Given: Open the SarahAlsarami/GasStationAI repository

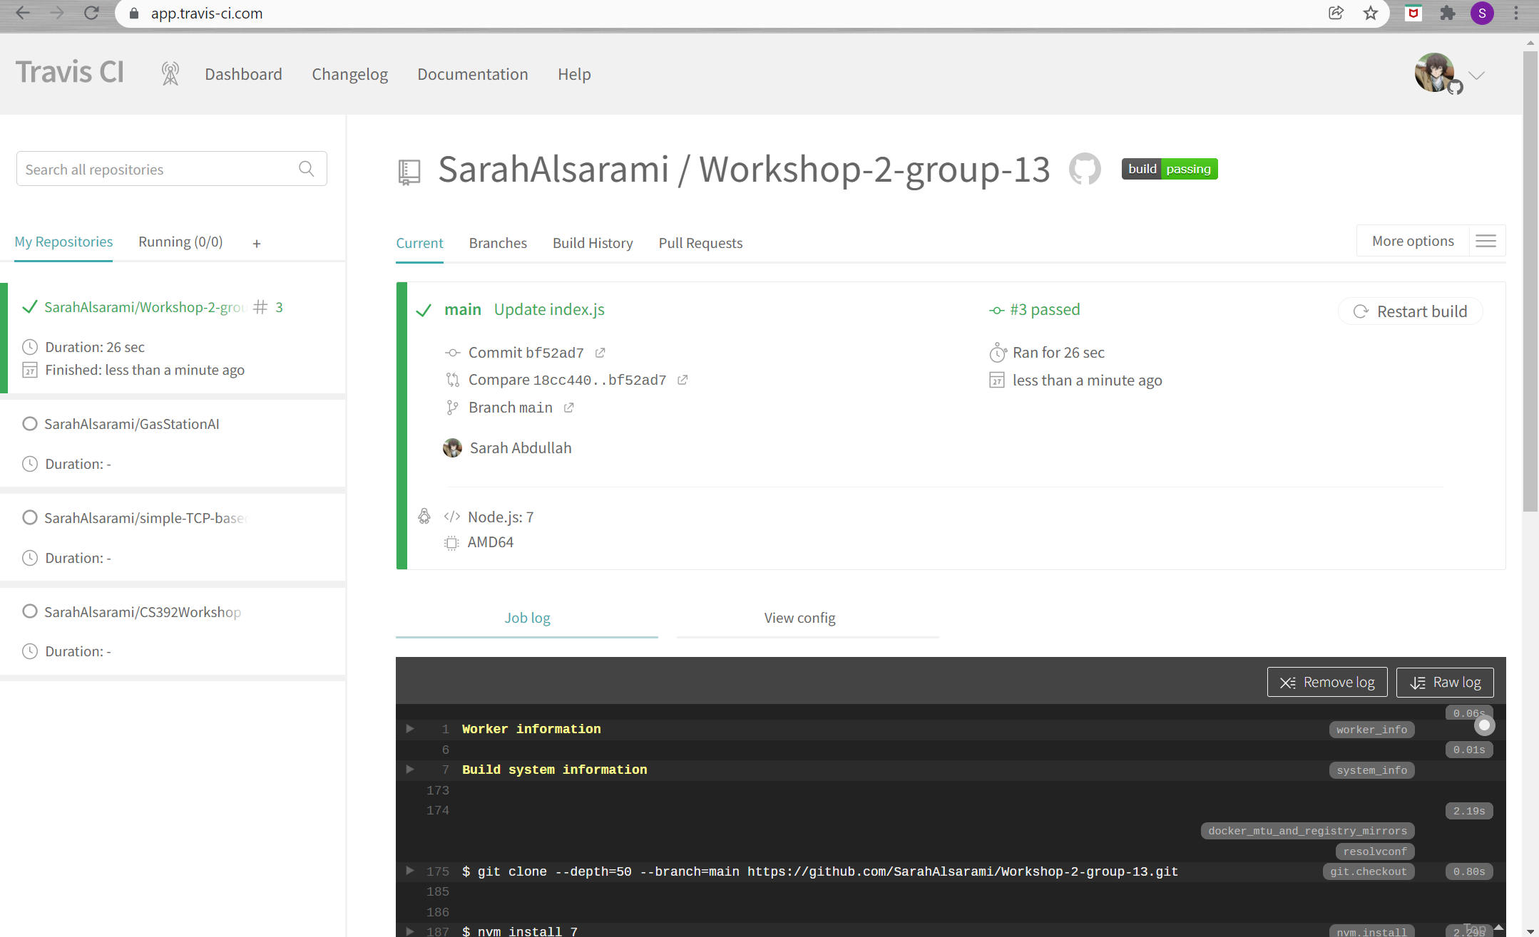Looking at the screenshot, I should pyautogui.click(x=132, y=424).
